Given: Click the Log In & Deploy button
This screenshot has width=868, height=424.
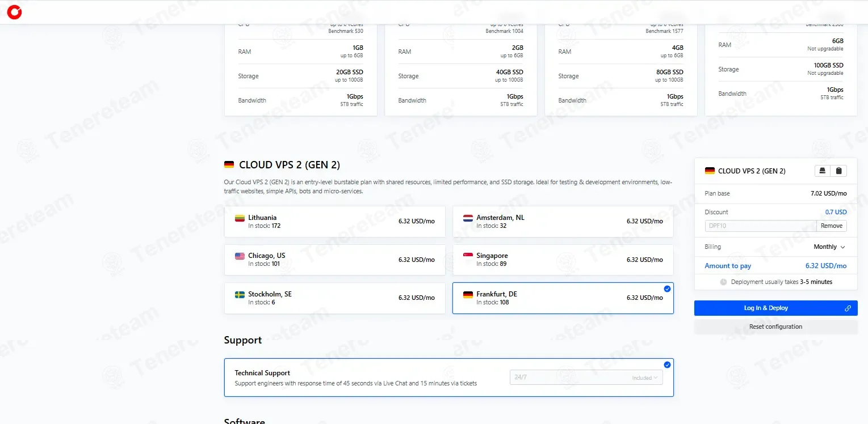Looking at the screenshot, I should tap(775, 308).
